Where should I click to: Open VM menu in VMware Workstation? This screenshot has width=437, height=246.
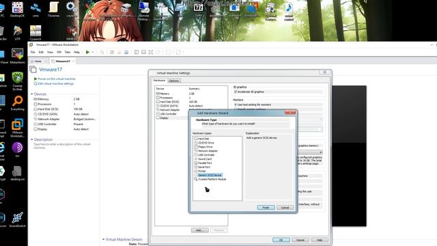click(x=59, y=52)
